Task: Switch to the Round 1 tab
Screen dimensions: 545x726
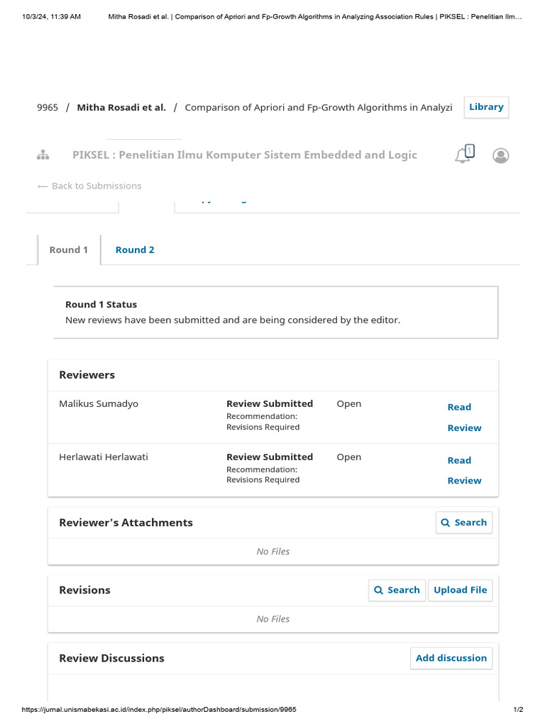Action: point(69,250)
